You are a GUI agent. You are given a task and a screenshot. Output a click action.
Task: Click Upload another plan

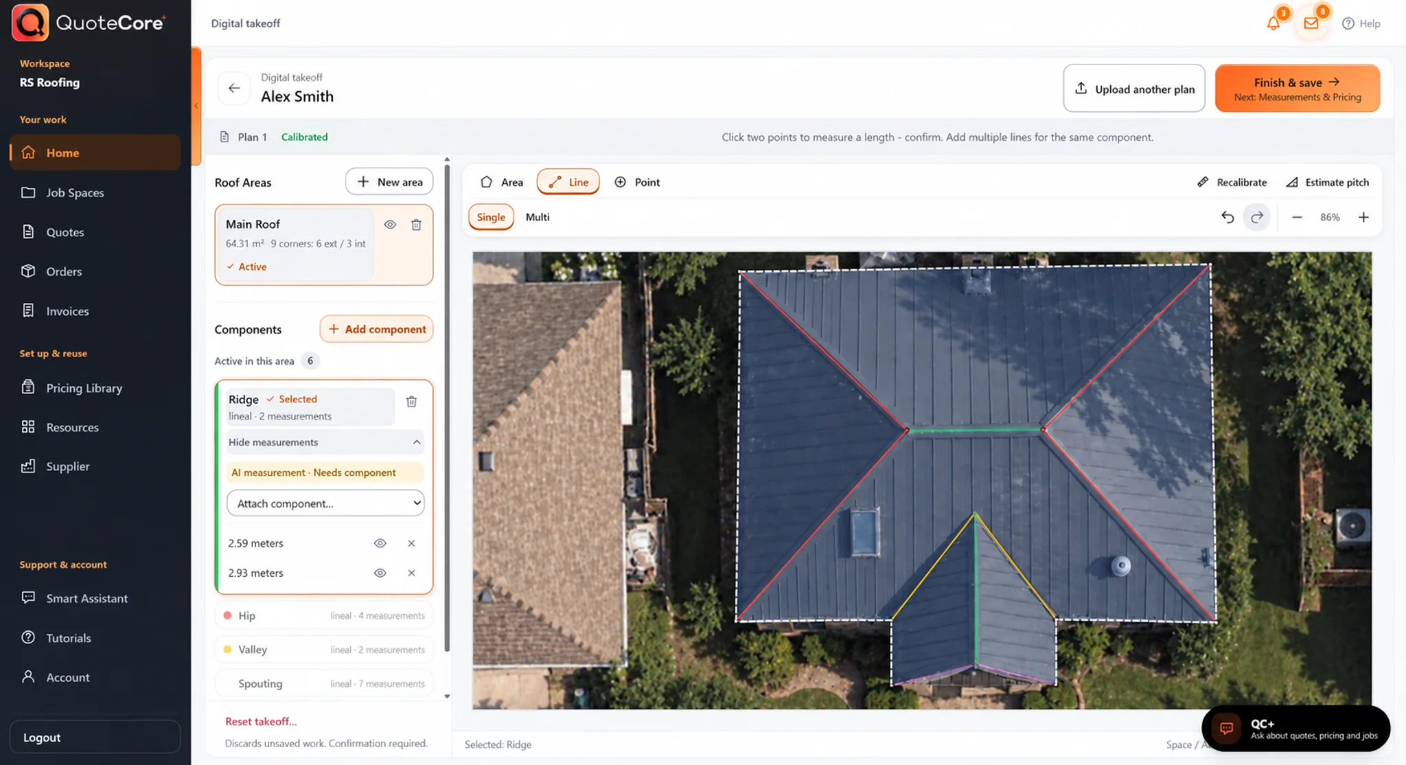click(x=1134, y=88)
